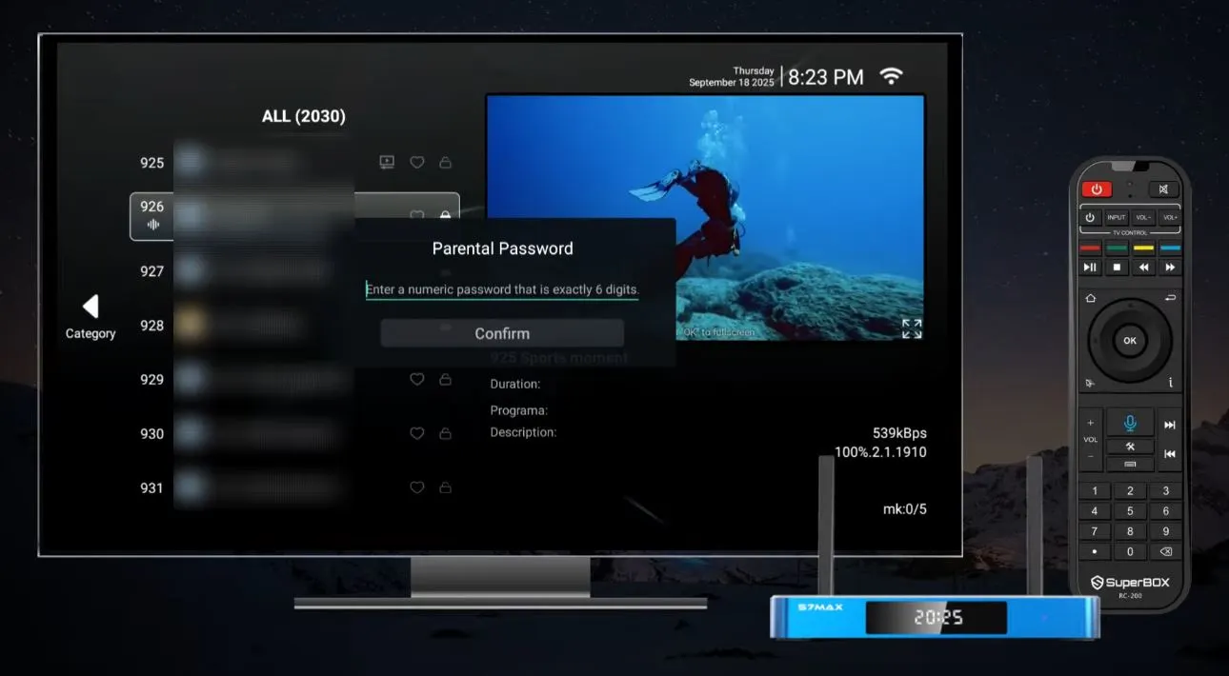Select channel row 930
1229x676 pixels.
pos(295,434)
